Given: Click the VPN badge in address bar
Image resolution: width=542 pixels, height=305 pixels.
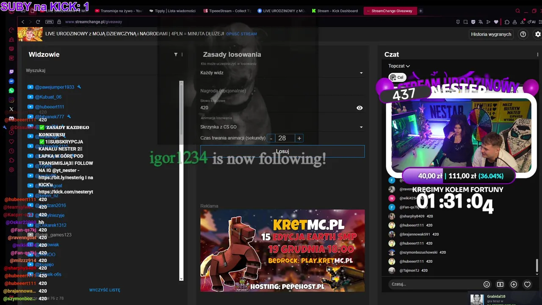Looking at the screenshot, I should click(49, 22).
